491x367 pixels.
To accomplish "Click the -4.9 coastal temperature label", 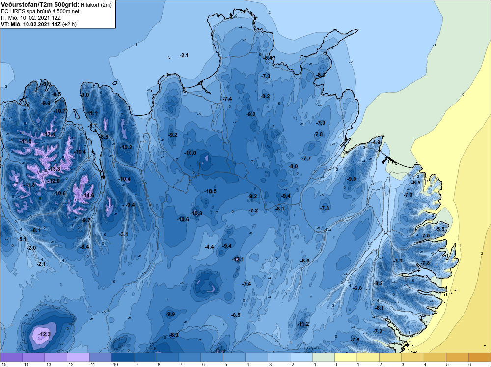I will point(376,142).
